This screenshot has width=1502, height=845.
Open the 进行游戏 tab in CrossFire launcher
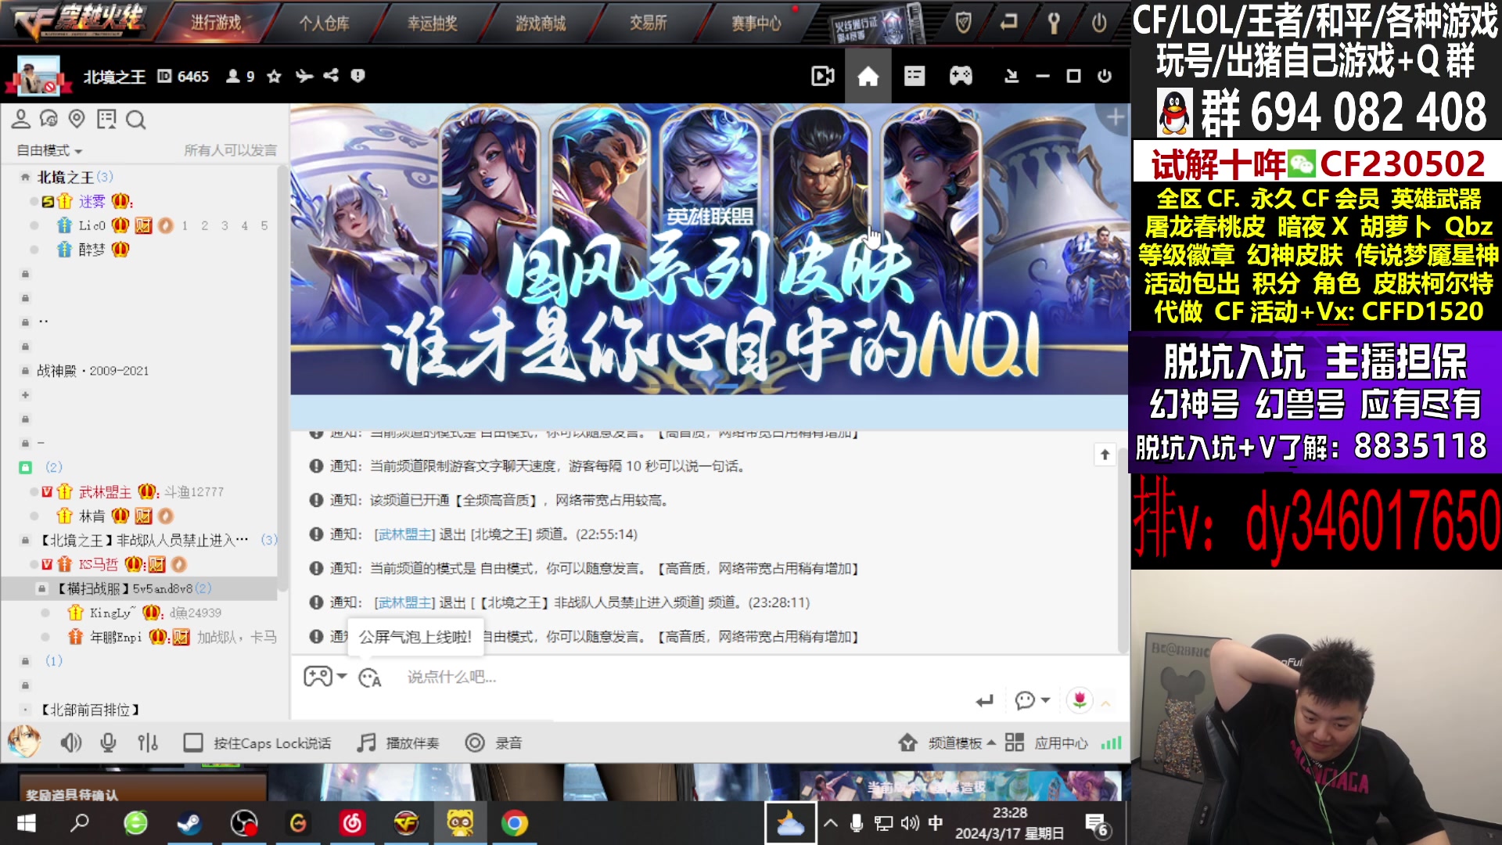point(216,23)
